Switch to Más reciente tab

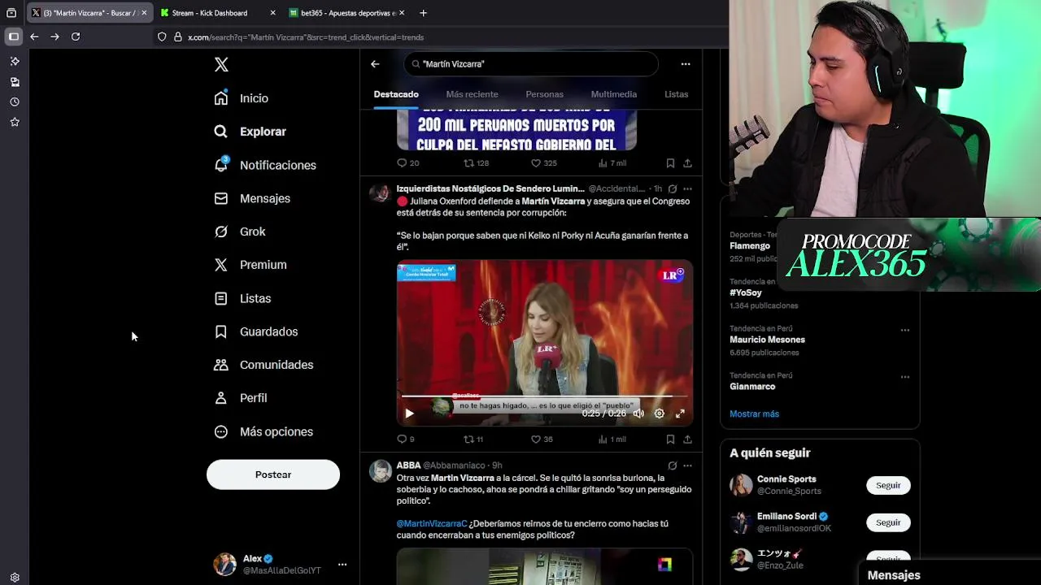coord(472,94)
